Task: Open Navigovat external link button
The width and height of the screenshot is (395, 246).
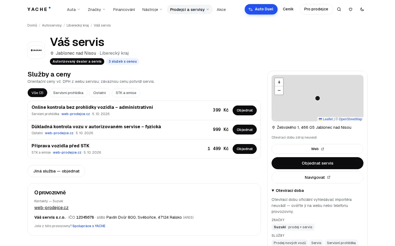Action: [x=317, y=177]
